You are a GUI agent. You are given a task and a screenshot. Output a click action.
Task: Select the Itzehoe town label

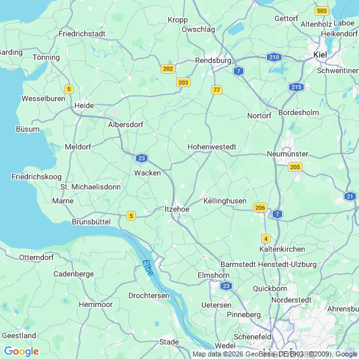pyautogui.click(x=177, y=209)
